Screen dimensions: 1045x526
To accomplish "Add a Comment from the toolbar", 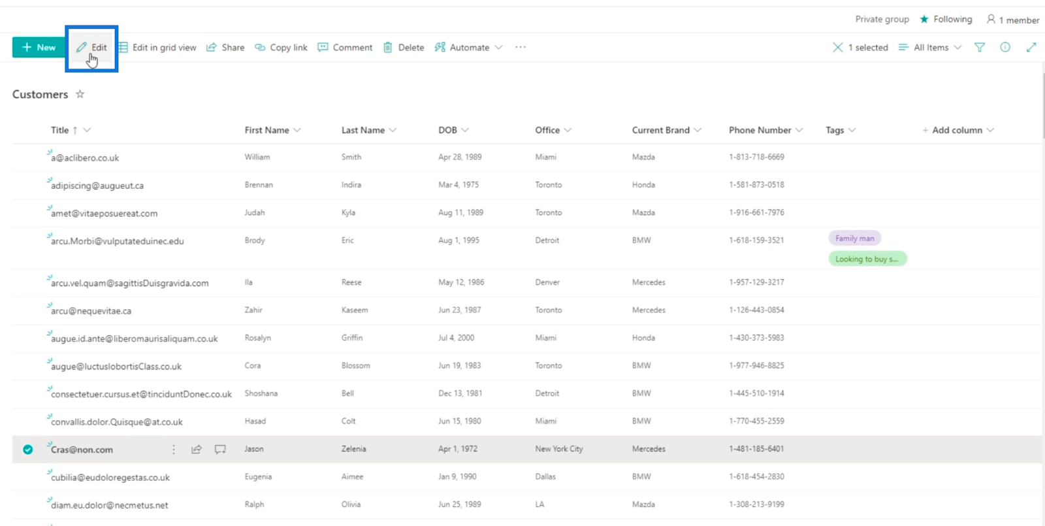I will coord(345,47).
